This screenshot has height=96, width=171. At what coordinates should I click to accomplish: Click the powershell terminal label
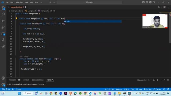[x=142, y=80]
